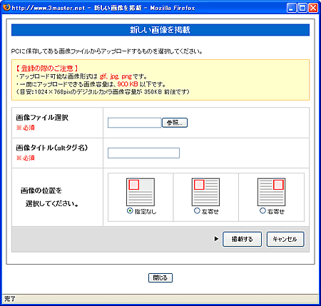Click the 新しい画像を掲載 blue header
Screen dimensions: 321x306
[160, 30]
